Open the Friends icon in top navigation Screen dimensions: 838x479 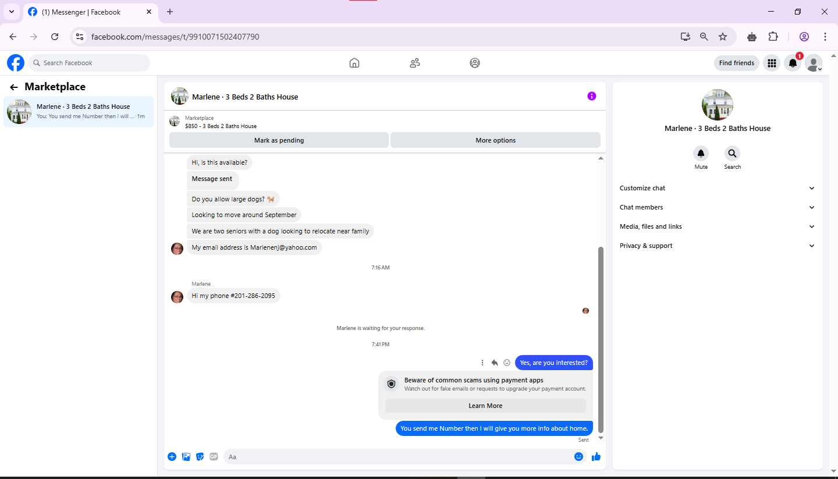[x=415, y=63]
